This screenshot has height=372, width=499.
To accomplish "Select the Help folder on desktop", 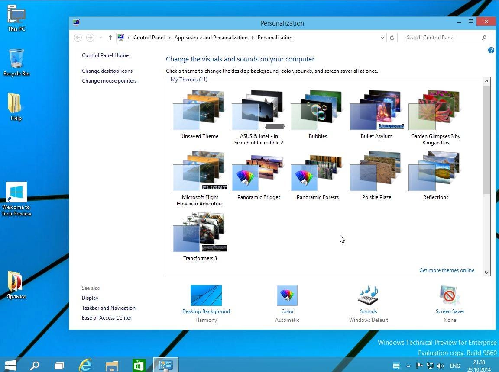I will [x=16, y=107].
